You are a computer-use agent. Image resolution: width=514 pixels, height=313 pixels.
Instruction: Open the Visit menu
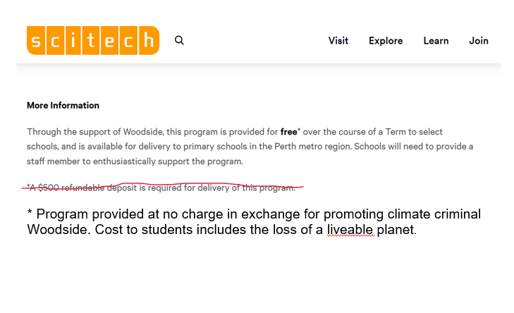[338, 41]
